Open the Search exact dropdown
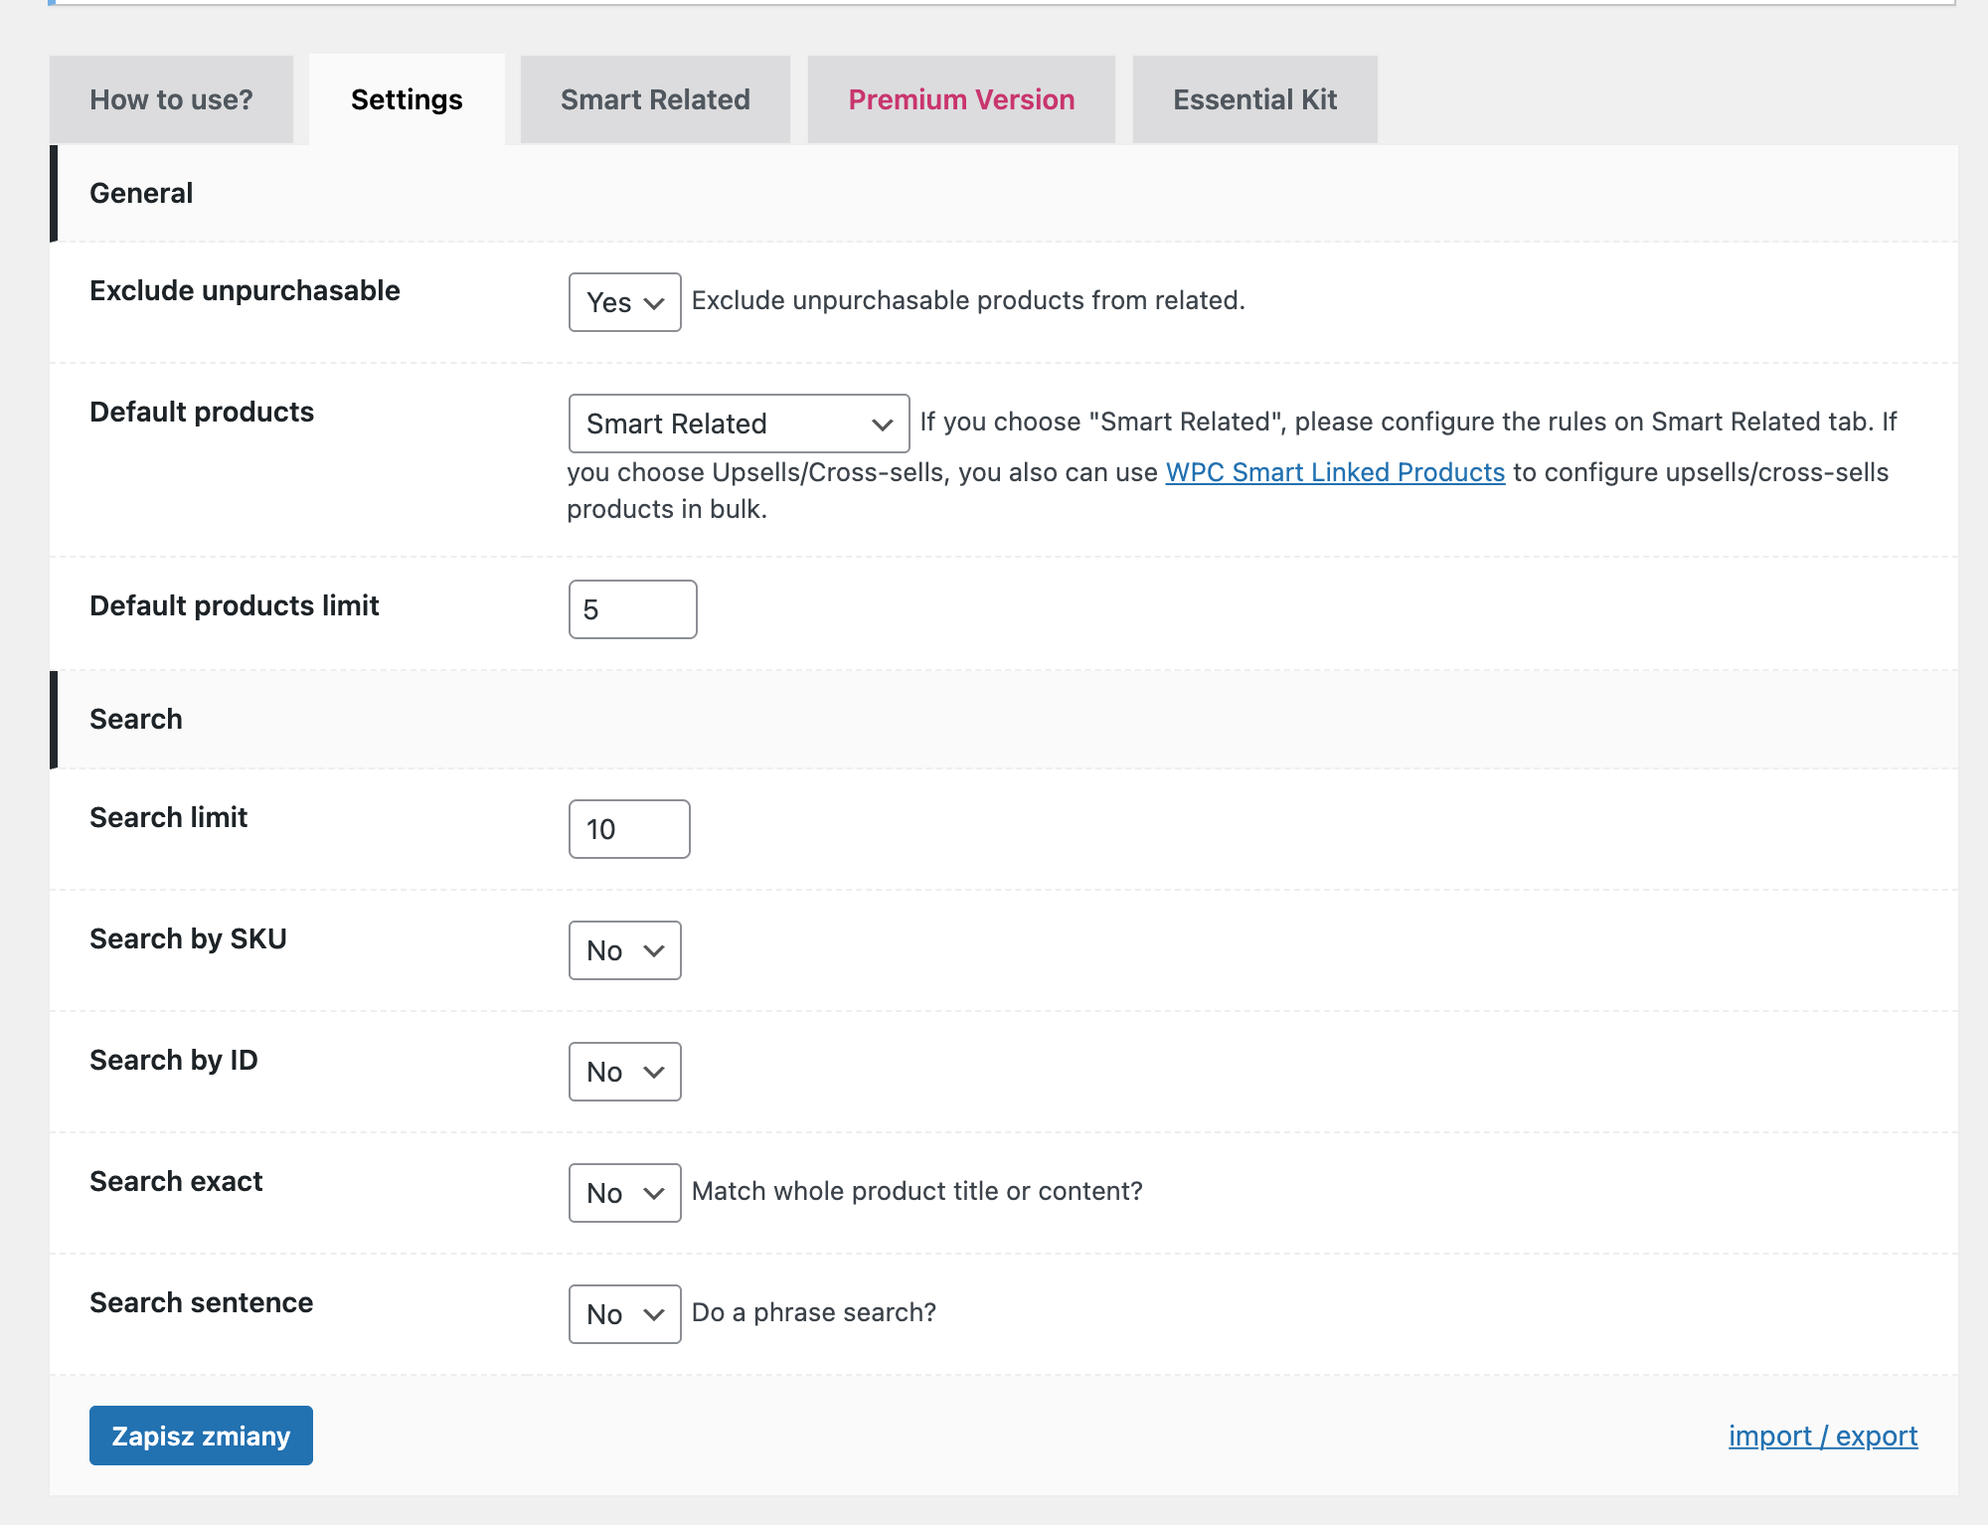This screenshot has width=1988, height=1525. pos(624,1193)
